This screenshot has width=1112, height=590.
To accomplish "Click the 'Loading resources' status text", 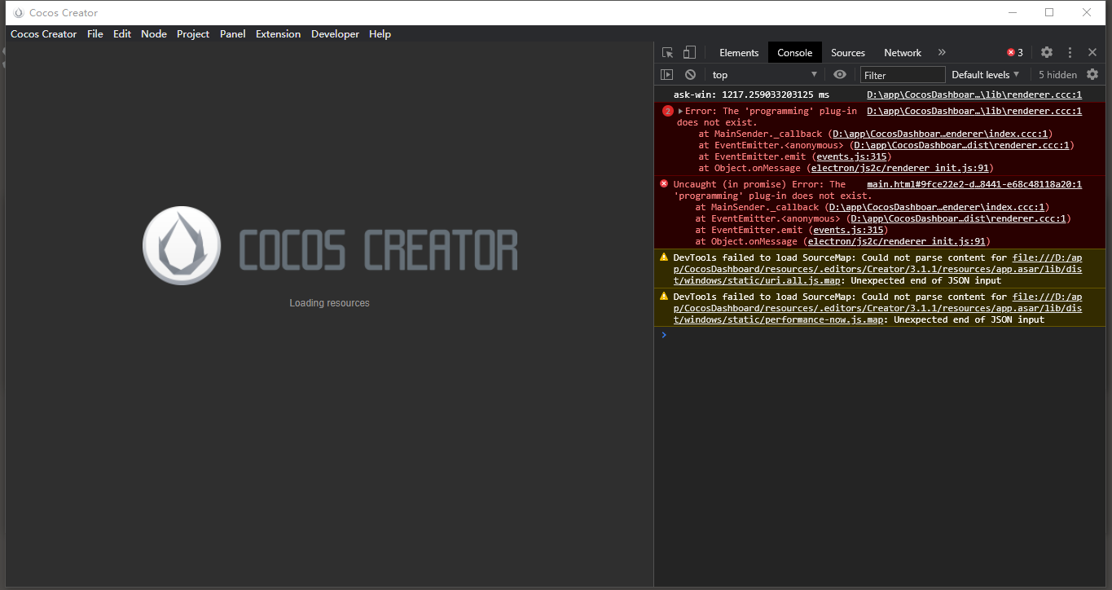I will pos(329,303).
